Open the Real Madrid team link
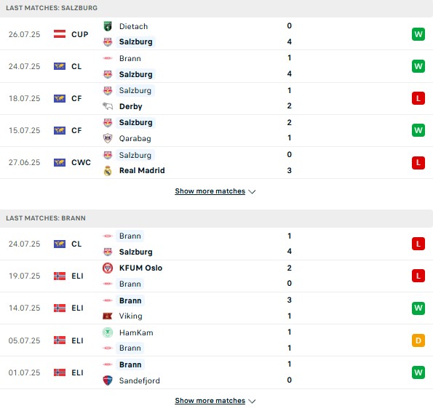The image size is (433, 411). click(x=142, y=170)
